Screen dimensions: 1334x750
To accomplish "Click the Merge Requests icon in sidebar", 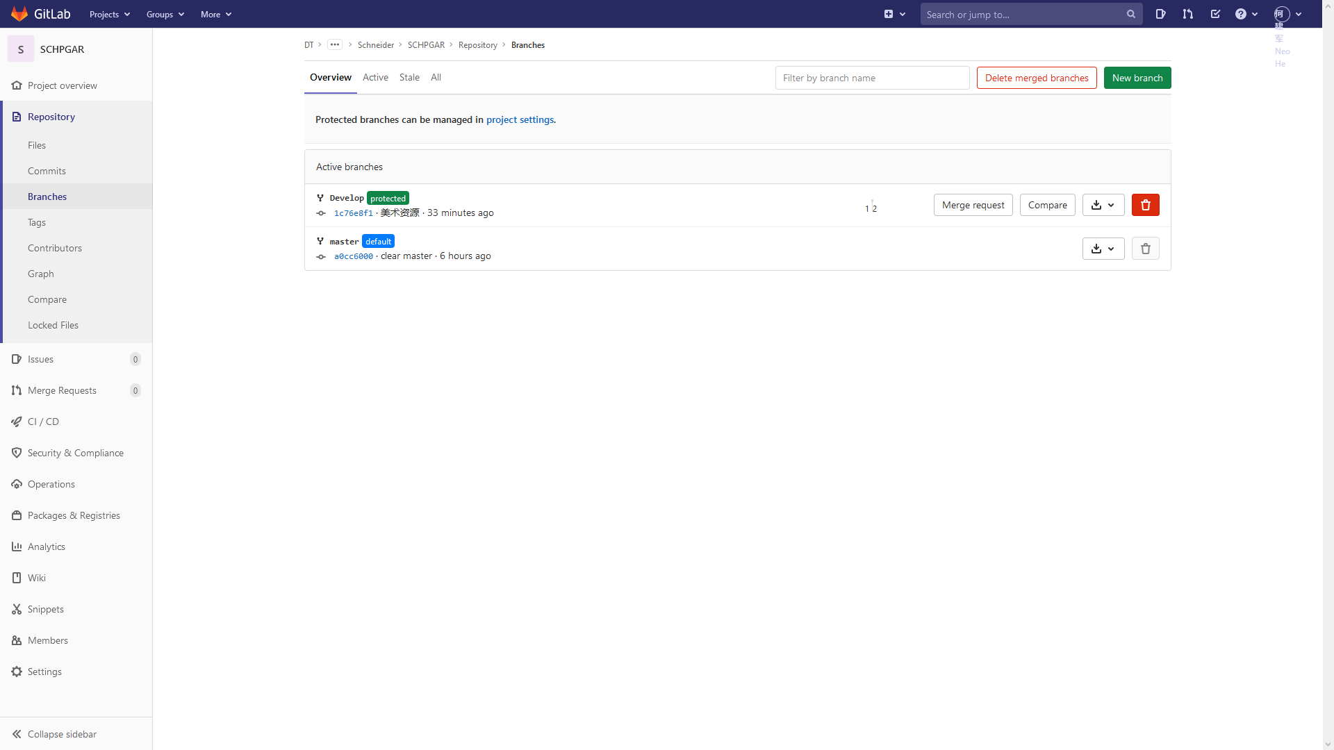I will pos(17,390).
